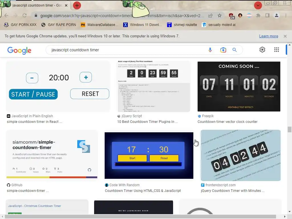Click the vertical scrollbar thumb
Image resolution: width=292 pixels, height=219 pixels.
[x=289, y=129]
